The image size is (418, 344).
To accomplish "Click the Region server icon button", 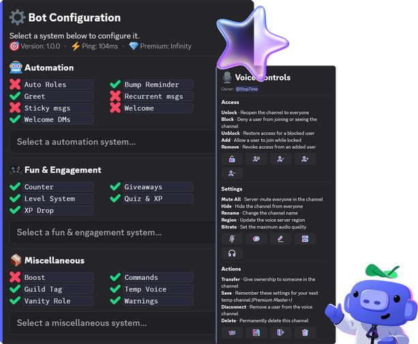I will [305, 239].
